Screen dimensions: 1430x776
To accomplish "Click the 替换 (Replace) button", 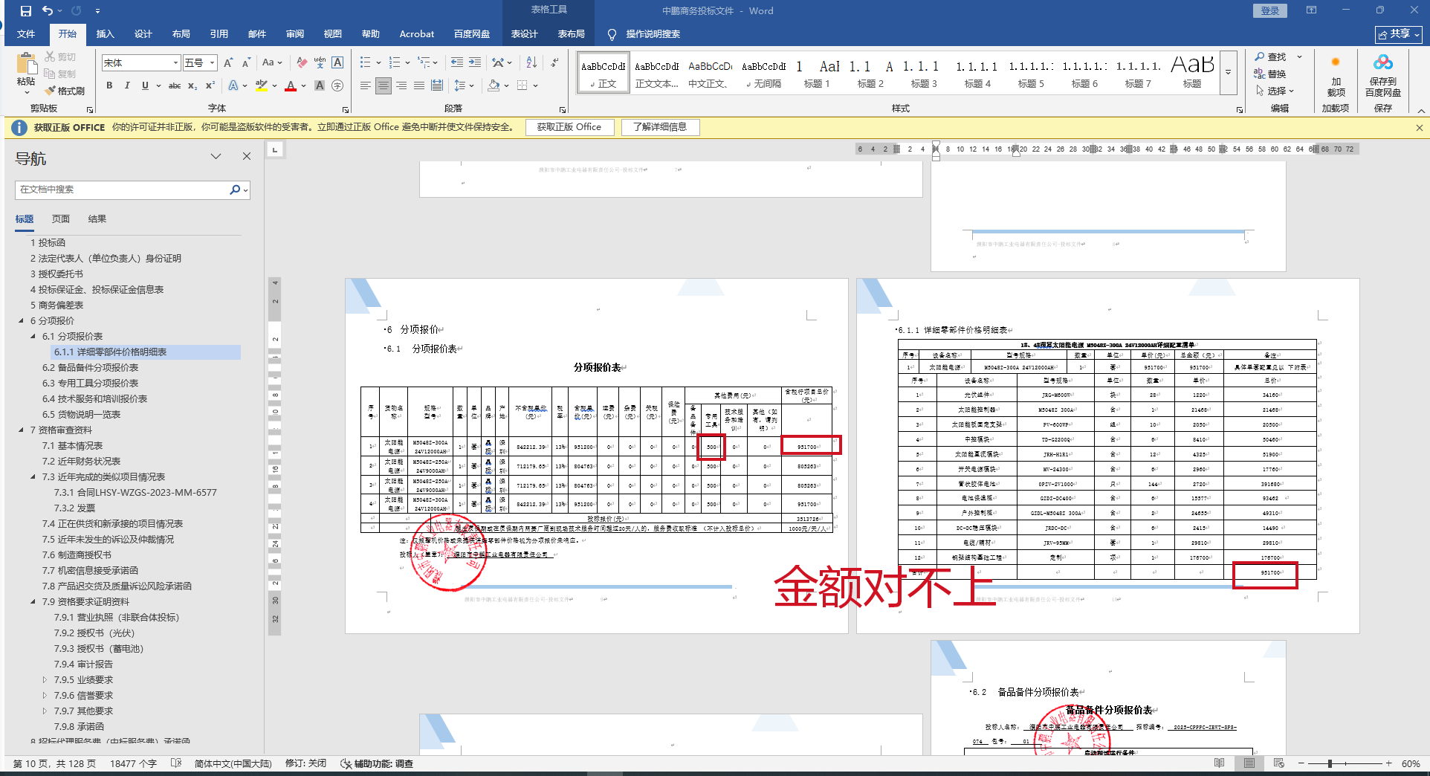I will [1270, 74].
